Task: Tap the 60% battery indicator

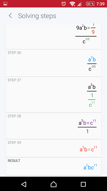Action: click(x=90, y=4)
